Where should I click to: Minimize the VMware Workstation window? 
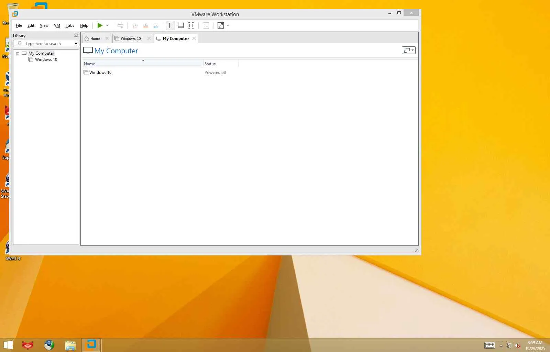[389, 13]
